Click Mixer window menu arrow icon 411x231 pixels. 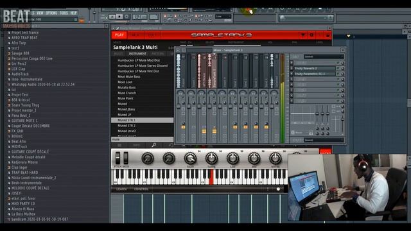pyautogui.click(x=178, y=50)
